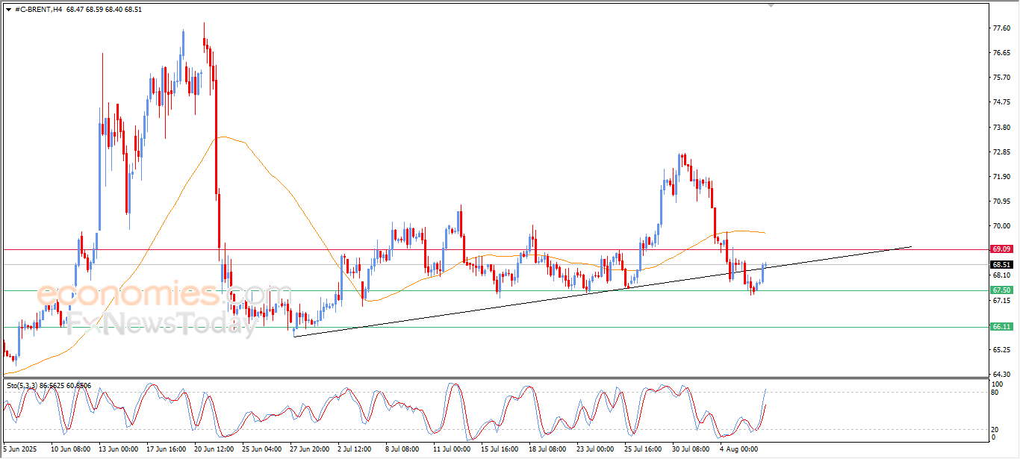Click the 67.15 price axis value

click(1002, 301)
